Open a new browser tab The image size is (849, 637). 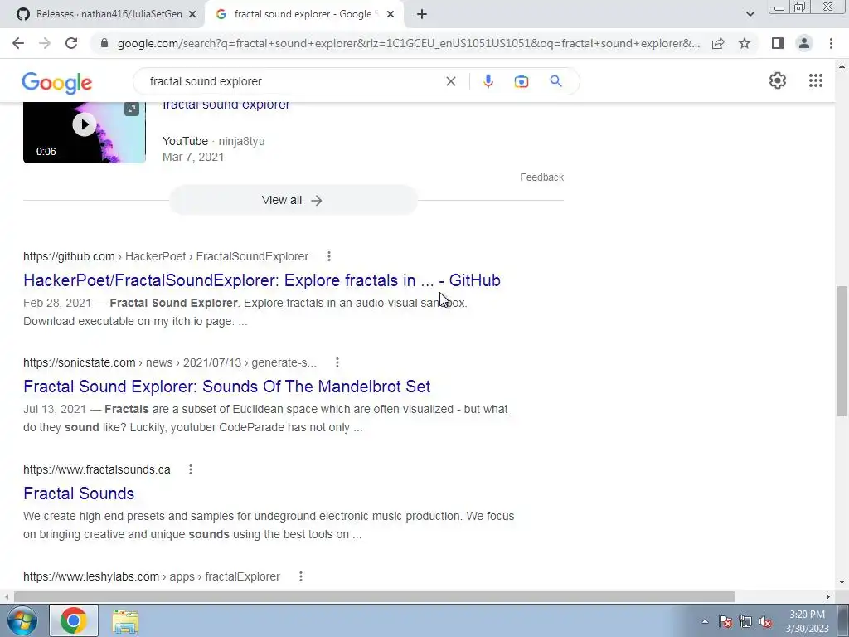click(422, 15)
